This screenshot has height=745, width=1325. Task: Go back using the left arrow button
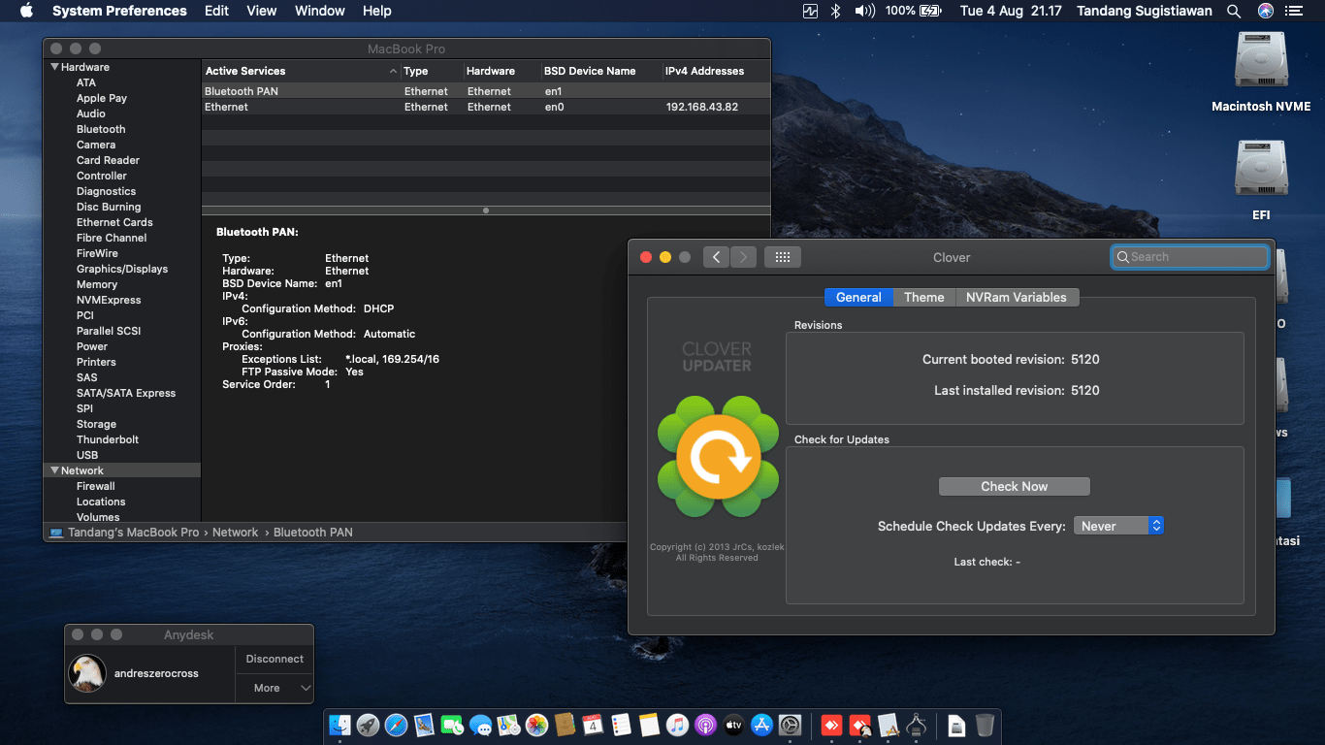[x=716, y=257]
